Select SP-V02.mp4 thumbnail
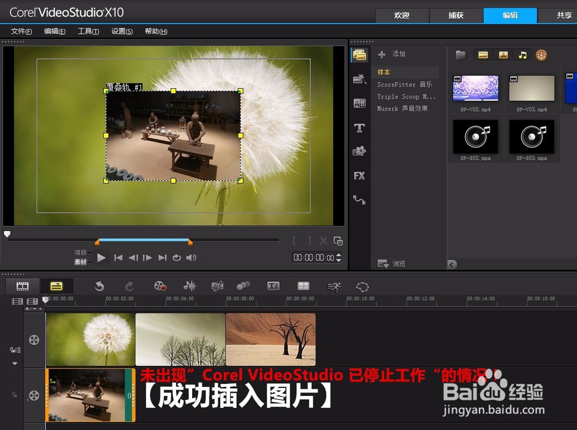The image size is (577, 430). tap(475, 88)
